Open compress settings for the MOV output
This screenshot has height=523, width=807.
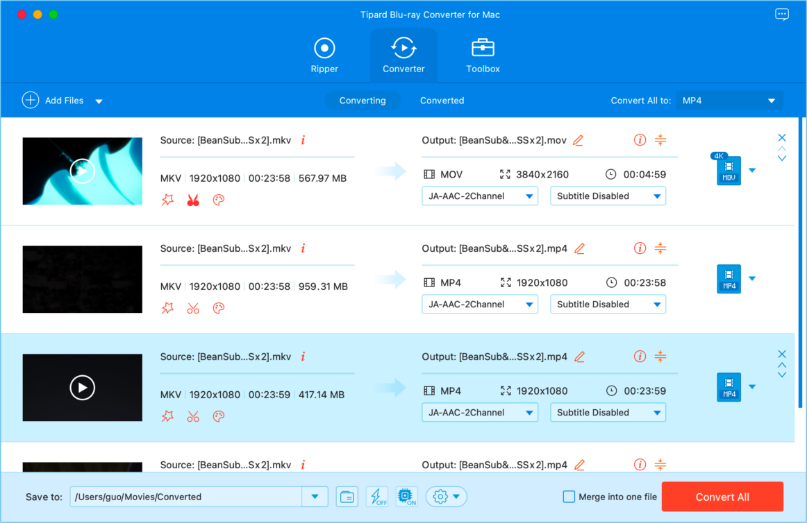click(x=660, y=140)
